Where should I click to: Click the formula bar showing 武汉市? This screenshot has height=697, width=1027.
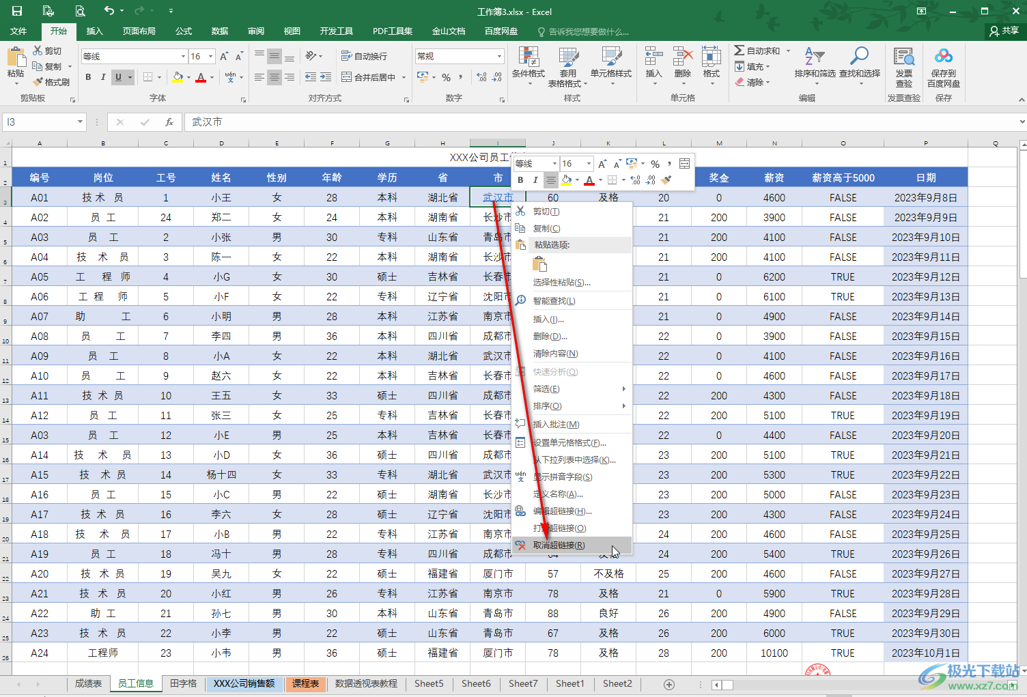(x=600, y=122)
